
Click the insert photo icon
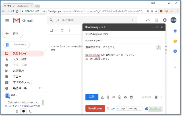tap(131, 97)
